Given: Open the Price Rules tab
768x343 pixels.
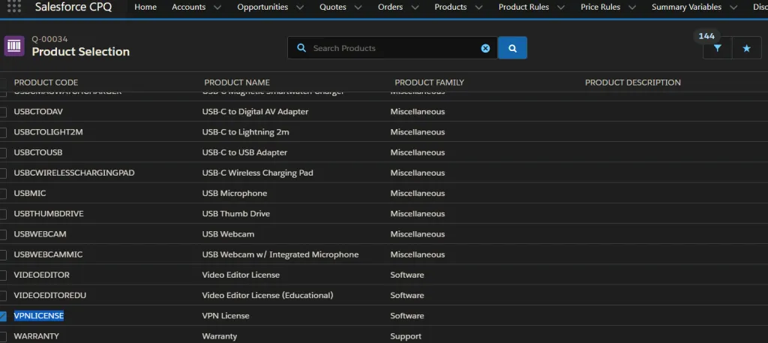Looking at the screenshot, I should [601, 7].
